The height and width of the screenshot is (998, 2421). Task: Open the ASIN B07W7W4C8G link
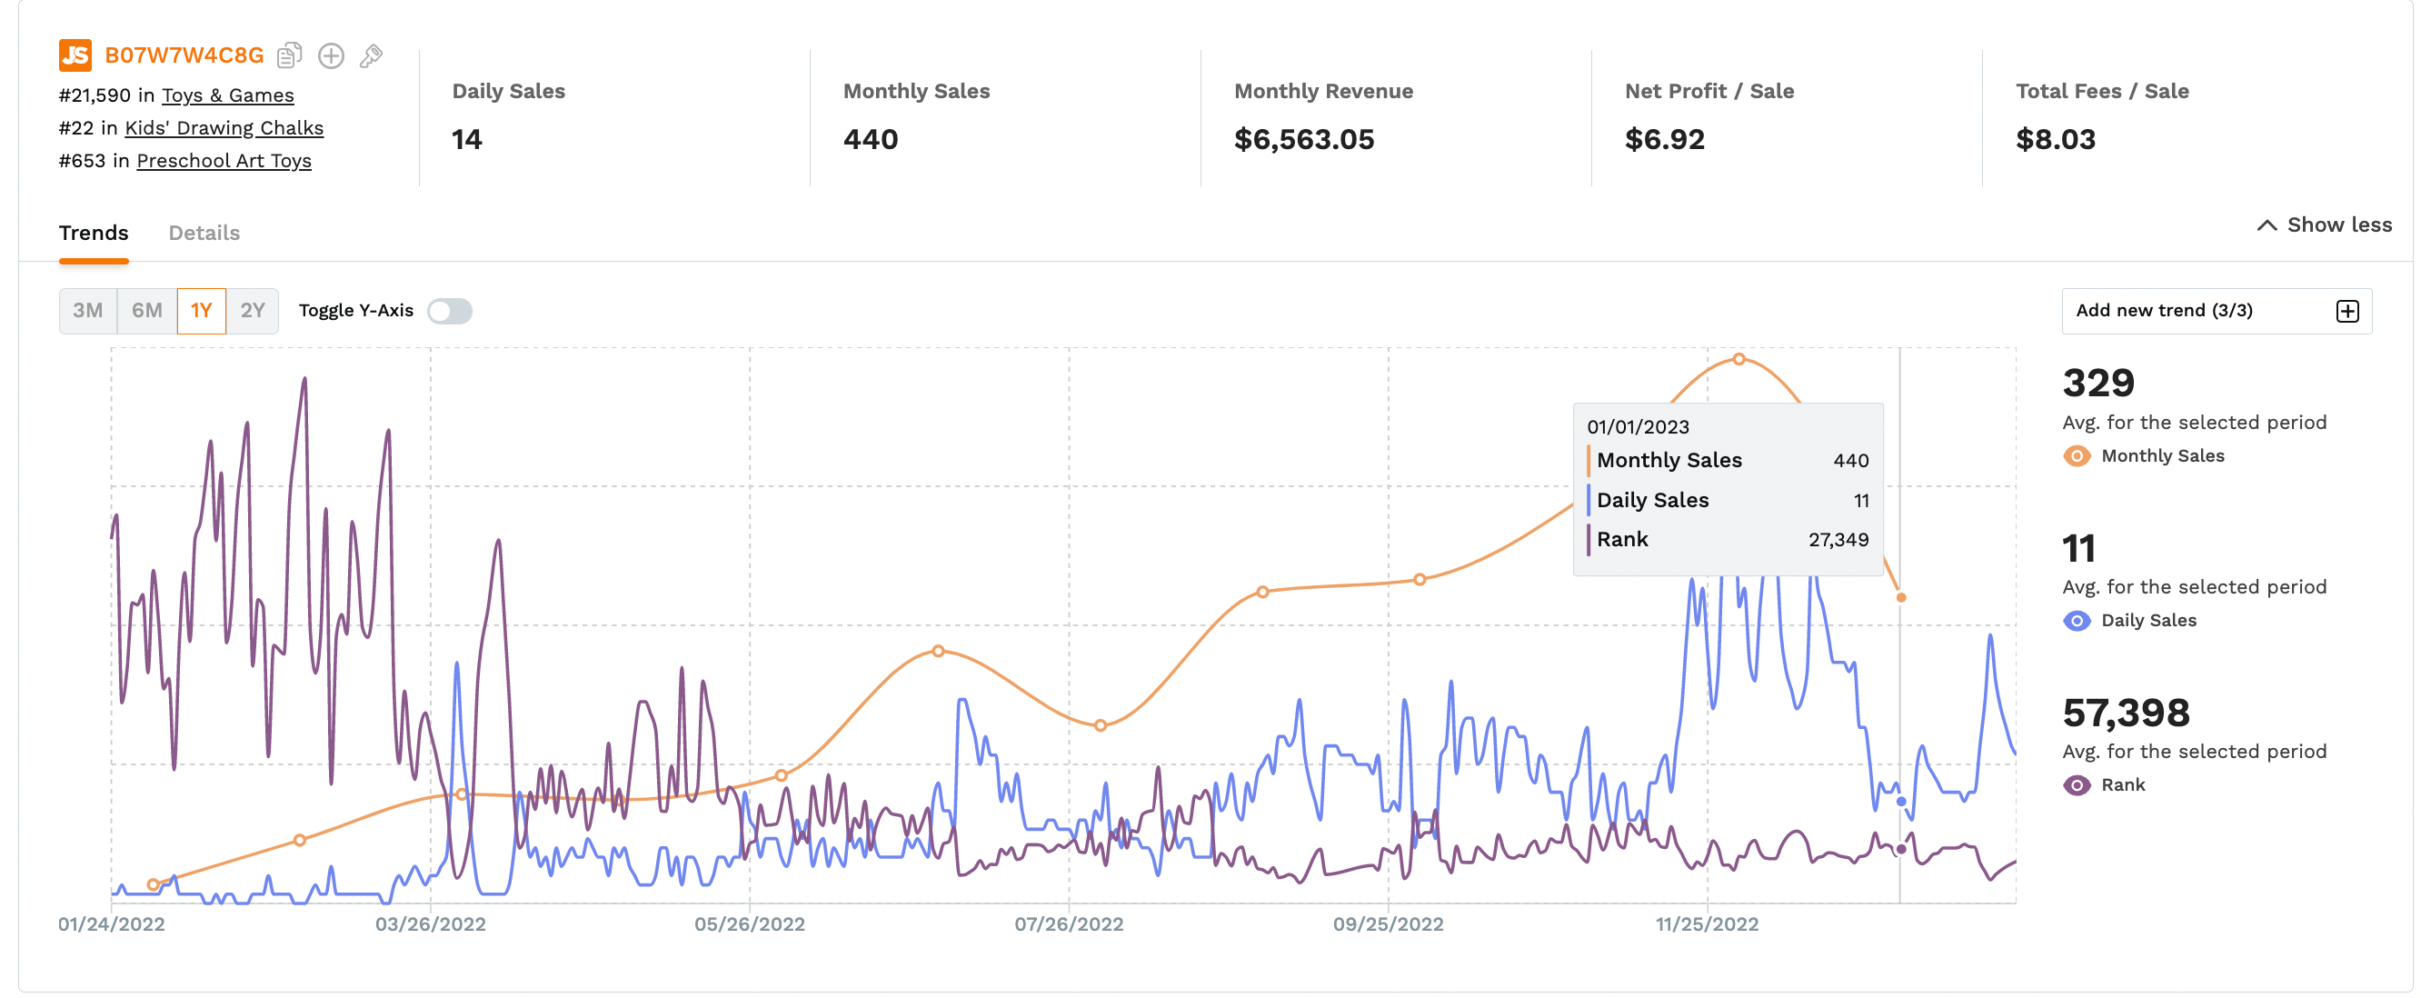(184, 55)
